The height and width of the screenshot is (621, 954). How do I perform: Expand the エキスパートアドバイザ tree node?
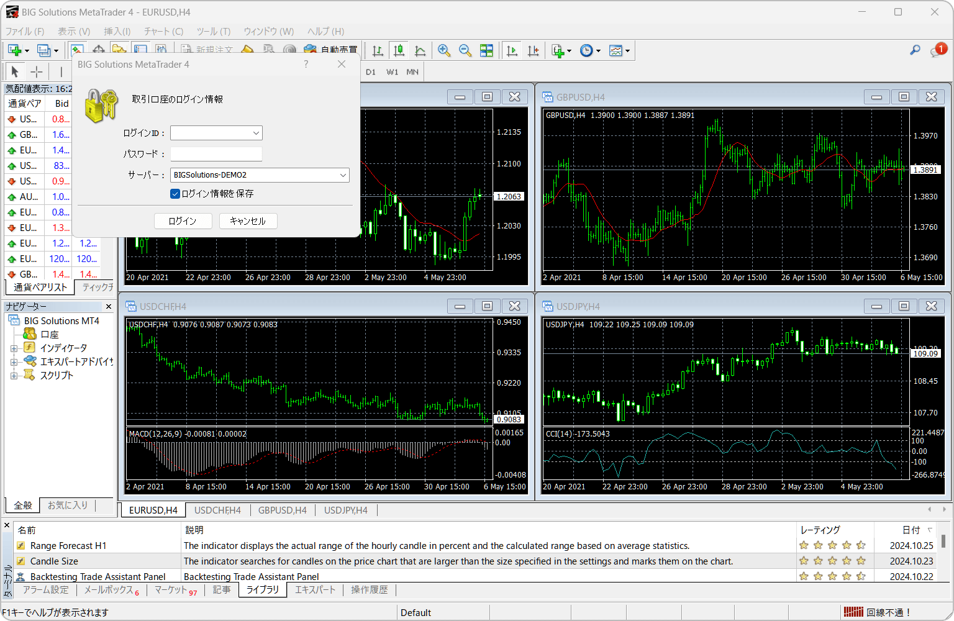click(14, 361)
